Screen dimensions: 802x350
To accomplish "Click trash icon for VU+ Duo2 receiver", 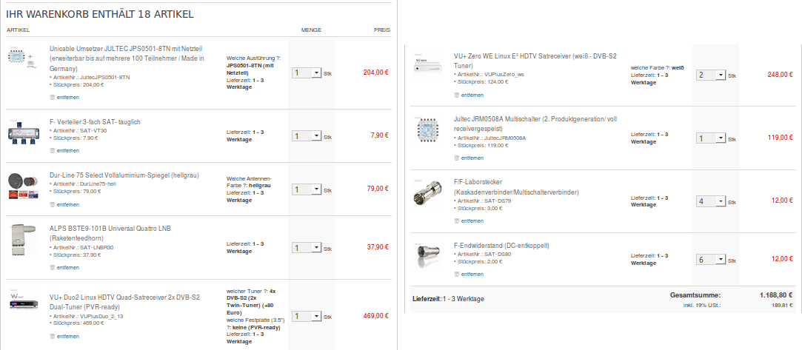I will coord(52,336).
